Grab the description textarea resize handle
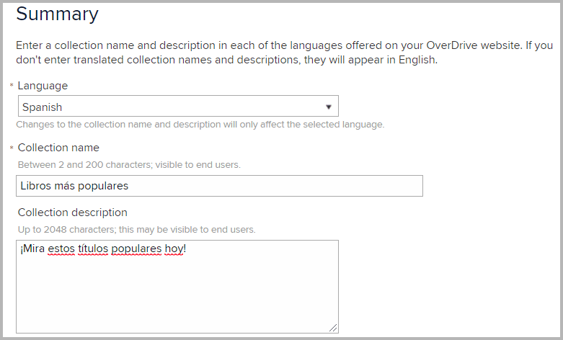563x340 pixels. coord(333,328)
